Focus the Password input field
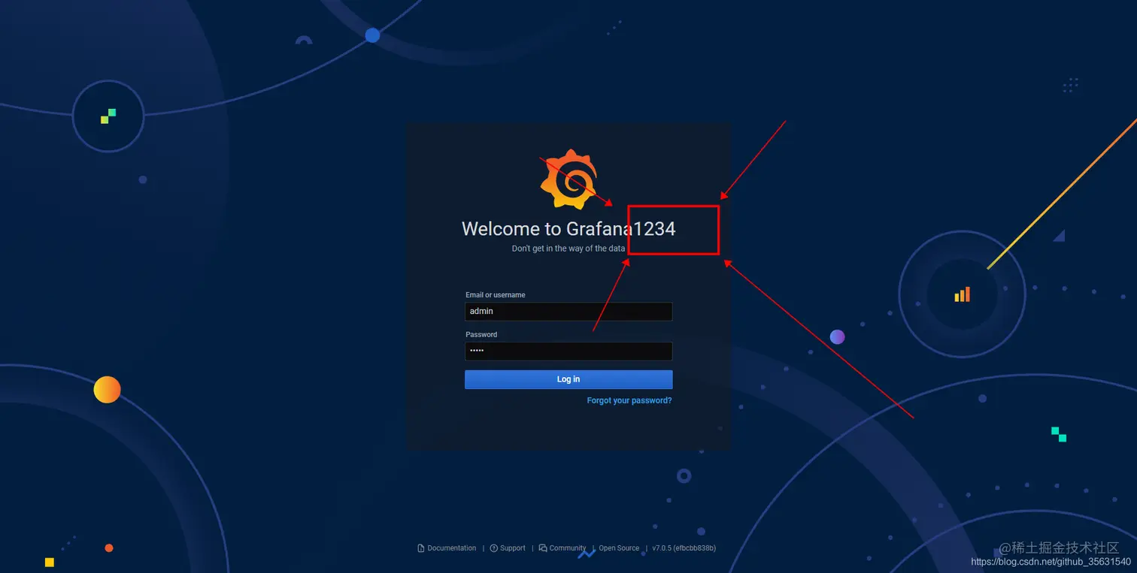Screen dimensions: 1137x573 tap(568, 351)
